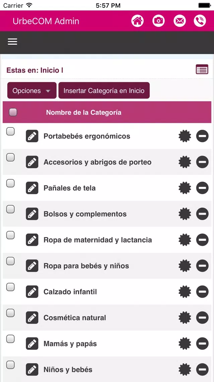Toggle the Mamás y papás checkbox
Image resolution: width=214 pixels, height=382 pixels.
click(10, 339)
